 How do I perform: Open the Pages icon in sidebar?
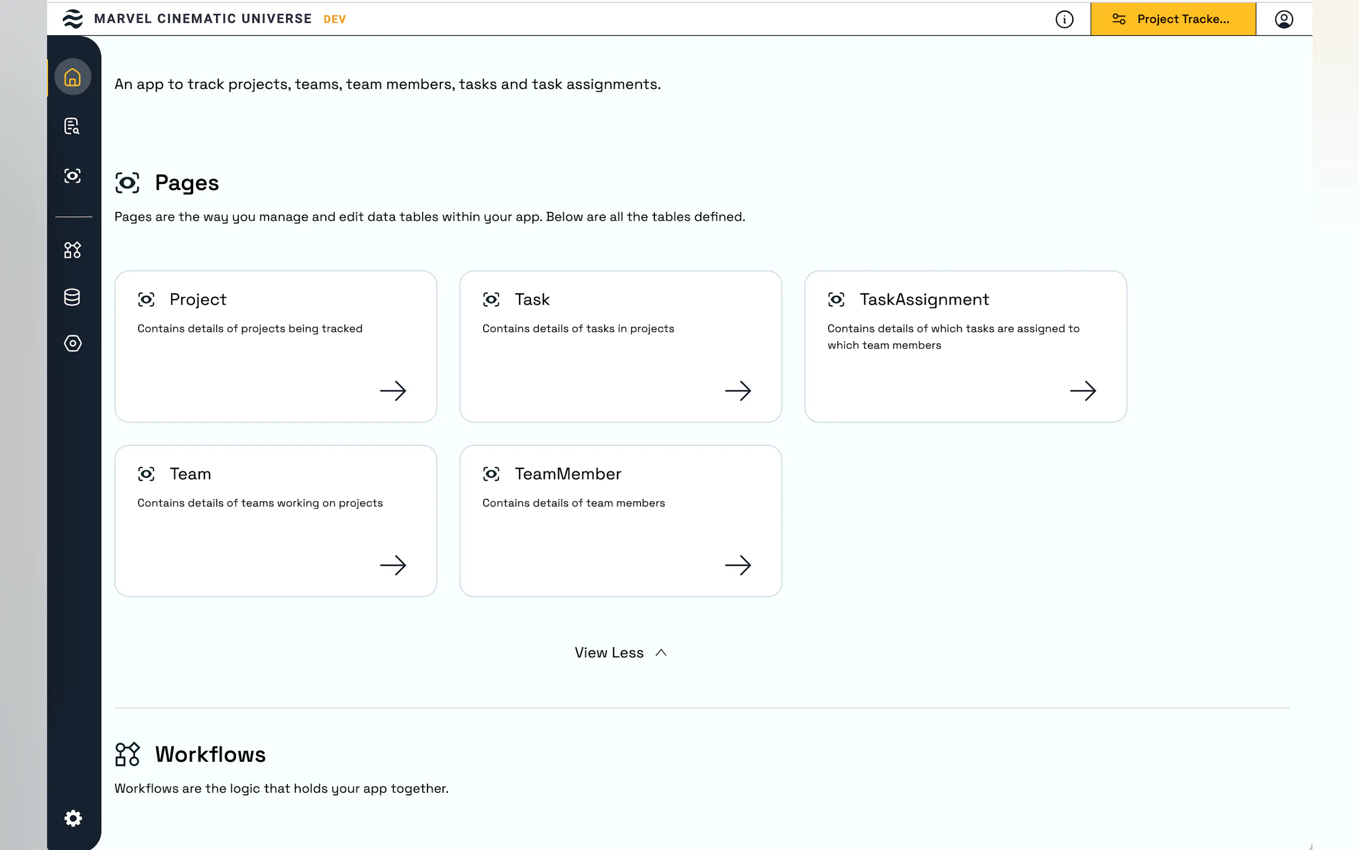click(x=72, y=176)
